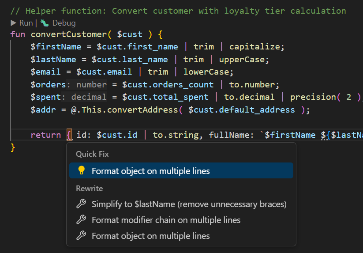Click the $cust.first_name expression

coord(137,46)
